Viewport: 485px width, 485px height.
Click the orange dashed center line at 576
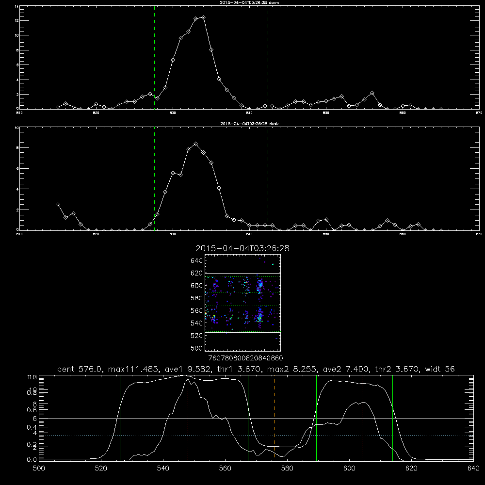pos(275,418)
